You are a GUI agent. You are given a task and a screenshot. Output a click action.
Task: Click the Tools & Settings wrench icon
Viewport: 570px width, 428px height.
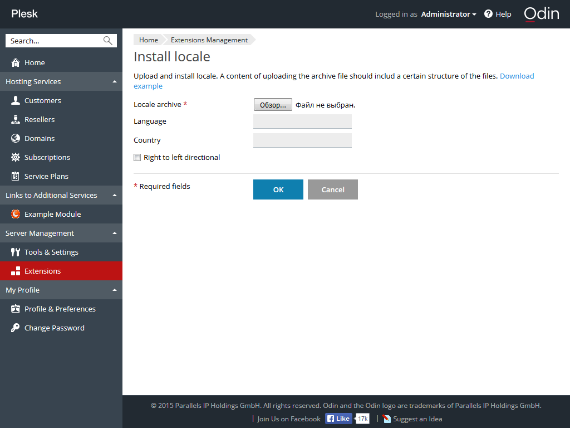[16, 252]
